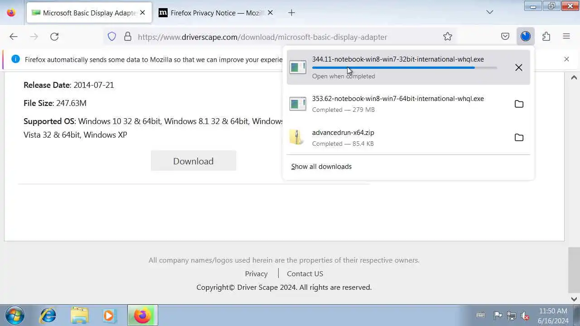Open the Privacy footer link

(256, 274)
